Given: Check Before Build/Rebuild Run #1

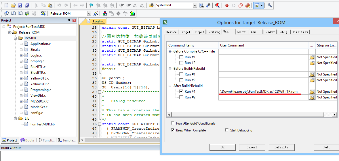Looking at the screenshot, I should click(181, 74).
